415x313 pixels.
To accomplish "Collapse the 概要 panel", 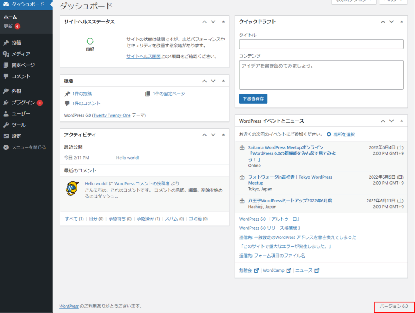I will tap(223, 81).
